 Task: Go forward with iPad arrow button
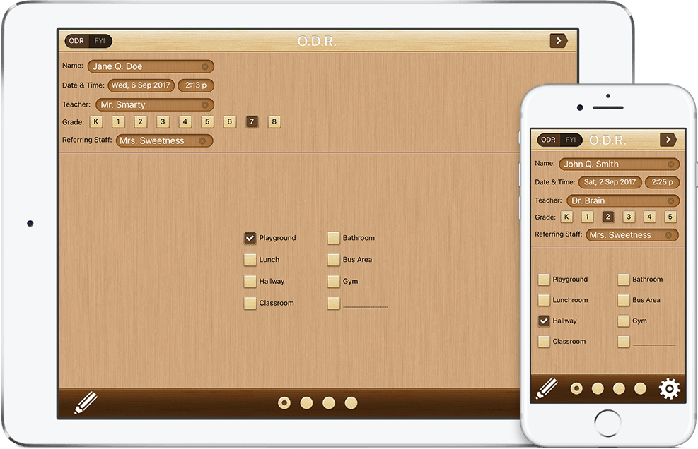[559, 41]
